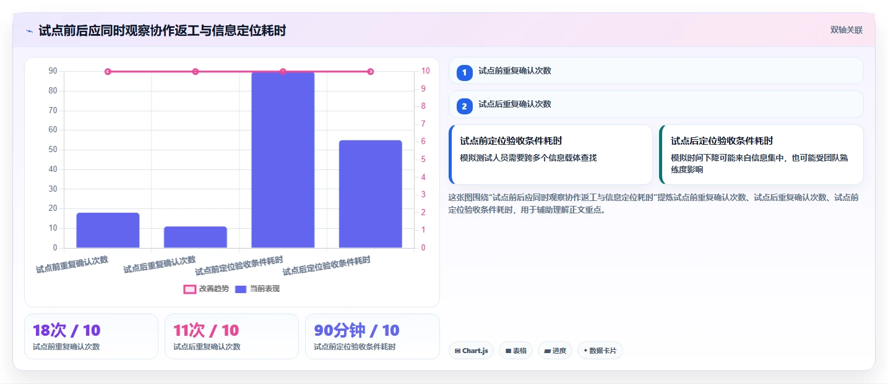
Task: Toggle the 改善趋势 legend item
Action: pos(206,289)
